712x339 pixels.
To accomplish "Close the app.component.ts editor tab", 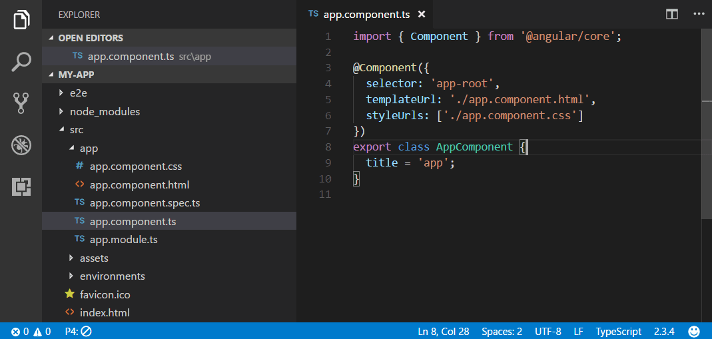I will coord(422,14).
